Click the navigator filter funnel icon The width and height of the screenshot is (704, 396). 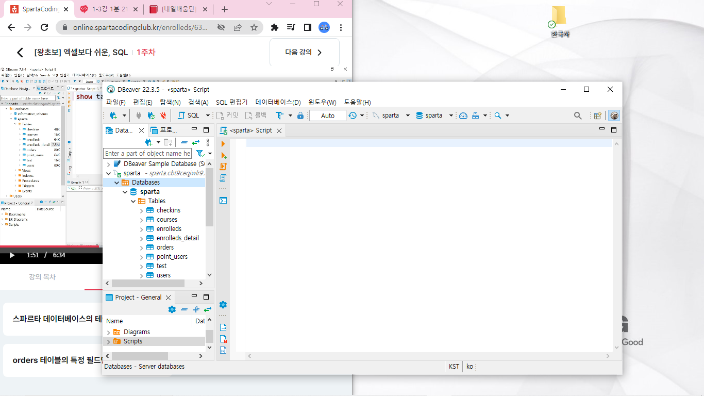tap(200, 153)
